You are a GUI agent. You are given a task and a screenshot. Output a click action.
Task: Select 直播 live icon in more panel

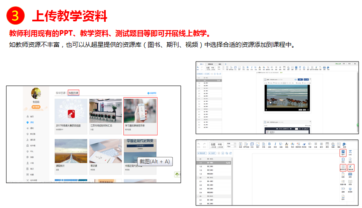343,190
